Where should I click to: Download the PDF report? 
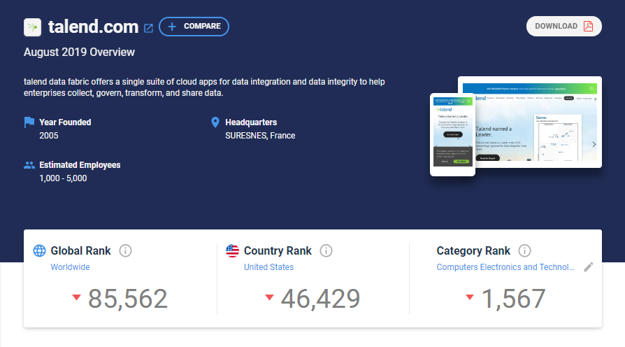tap(563, 27)
